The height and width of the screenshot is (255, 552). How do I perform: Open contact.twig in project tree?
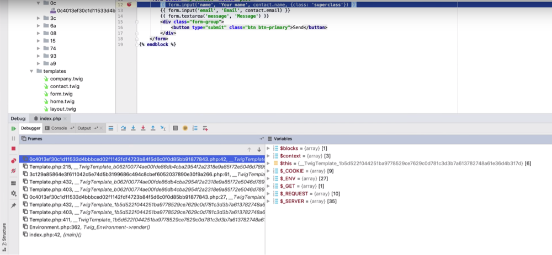pos(65,86)
